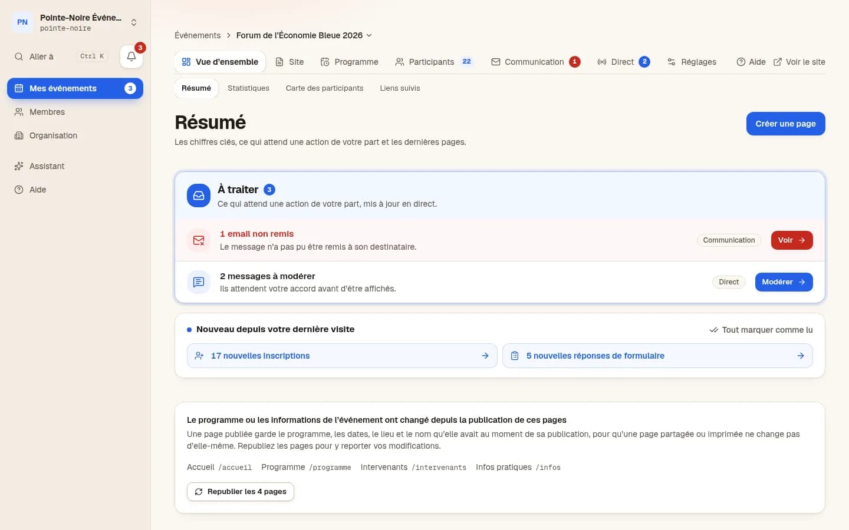Click the À traiter inbox icon

(x=199, y=196)
